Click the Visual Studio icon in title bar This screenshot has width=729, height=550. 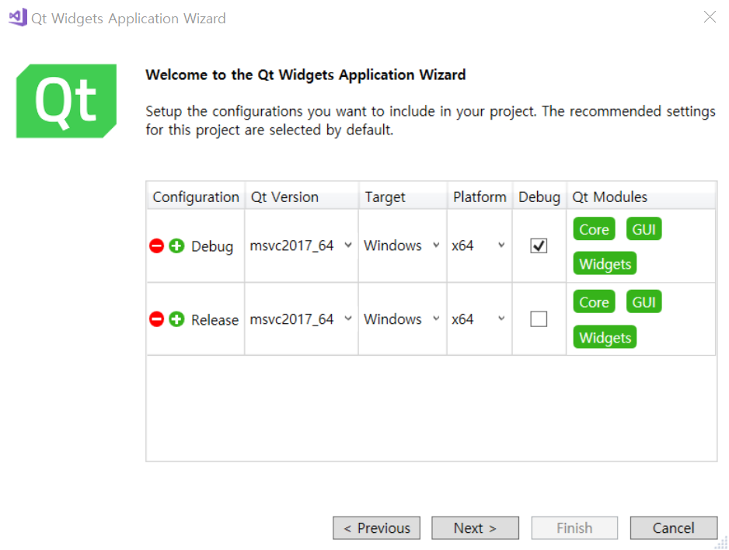(18, 18)
